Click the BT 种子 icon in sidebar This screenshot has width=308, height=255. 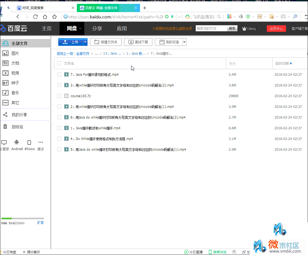point(5,83)
